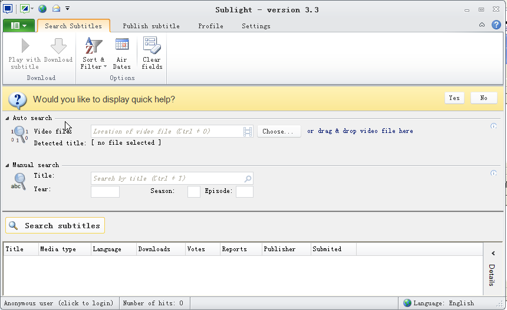Click the Search subtitles button
Viewport: 507px width, 310px height.
pyautogui.click(x=55, y=225)
